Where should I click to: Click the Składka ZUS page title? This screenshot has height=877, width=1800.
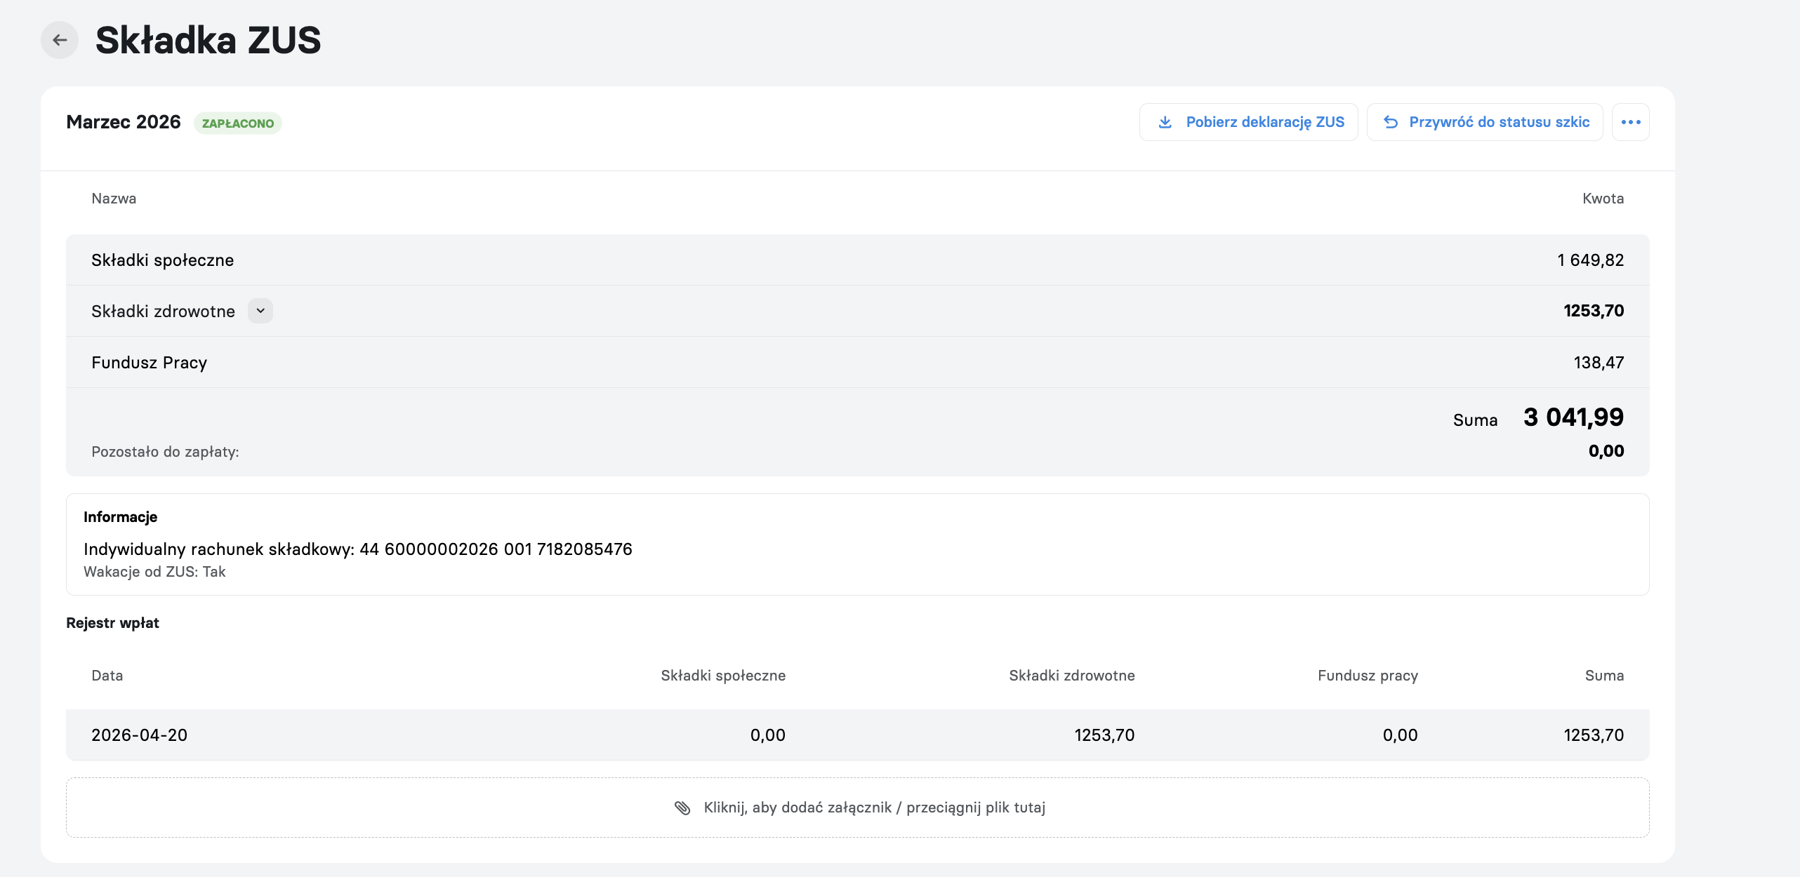[x=208, y=40]
